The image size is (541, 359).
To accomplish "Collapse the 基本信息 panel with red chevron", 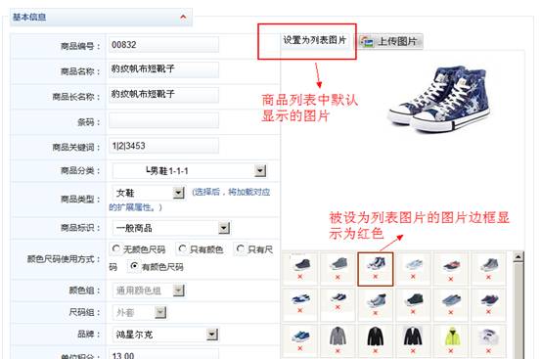I will [183, 17].
